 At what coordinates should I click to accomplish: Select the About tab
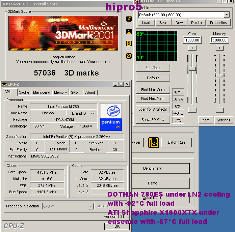click(x=90, y=92)
